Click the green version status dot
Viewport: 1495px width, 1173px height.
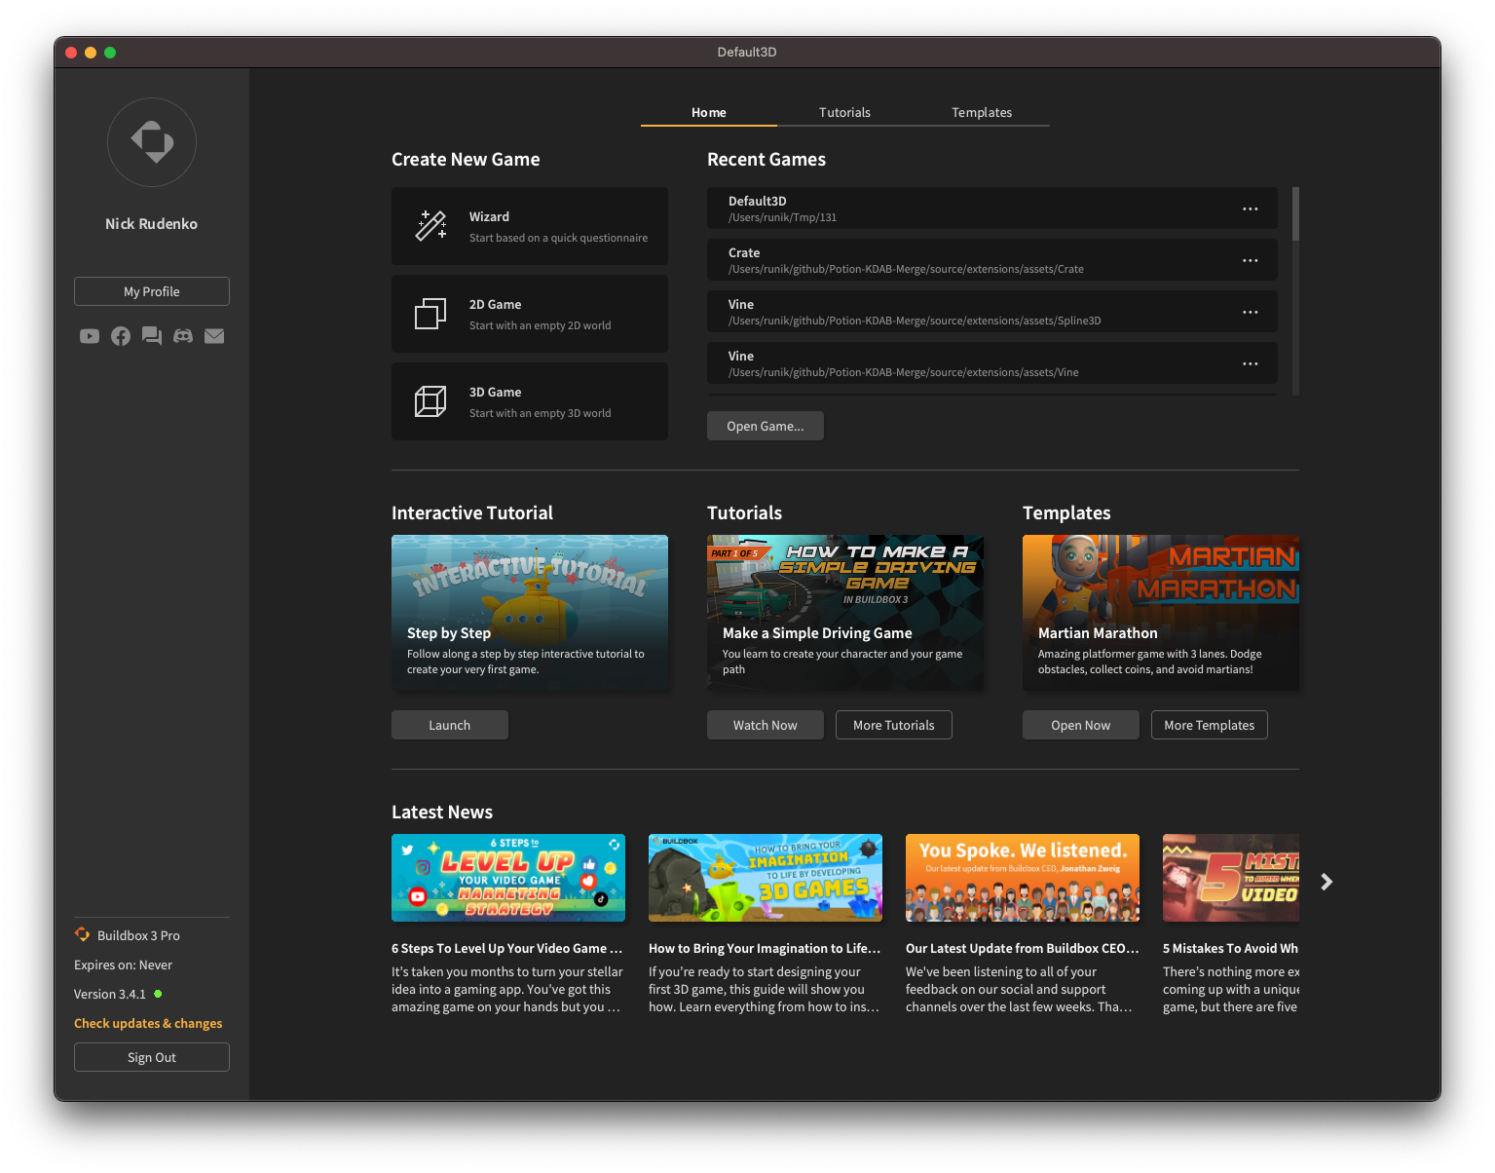[158, 994]
